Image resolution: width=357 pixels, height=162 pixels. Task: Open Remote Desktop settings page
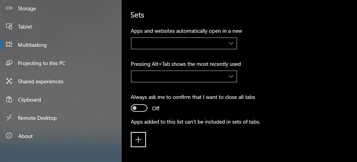(x=37, y=118)
